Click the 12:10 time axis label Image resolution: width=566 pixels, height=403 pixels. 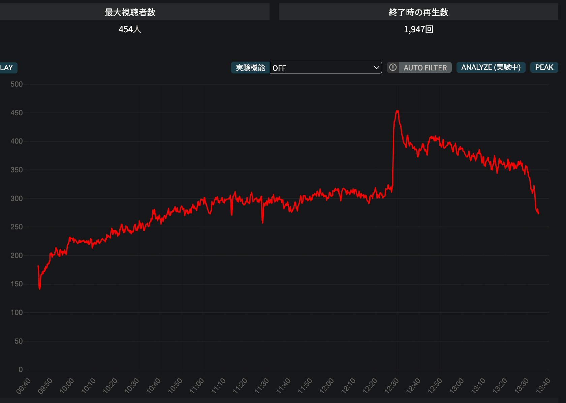[348, 386]
